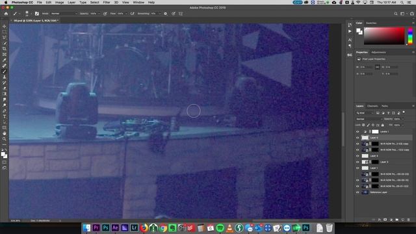Lock layer position
Viewport: 416px width, 234px height.
[373, 125]
